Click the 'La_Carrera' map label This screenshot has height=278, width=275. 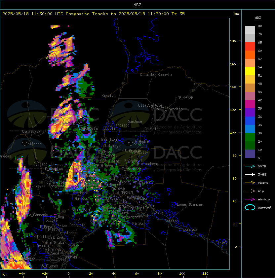coord(37,215)
